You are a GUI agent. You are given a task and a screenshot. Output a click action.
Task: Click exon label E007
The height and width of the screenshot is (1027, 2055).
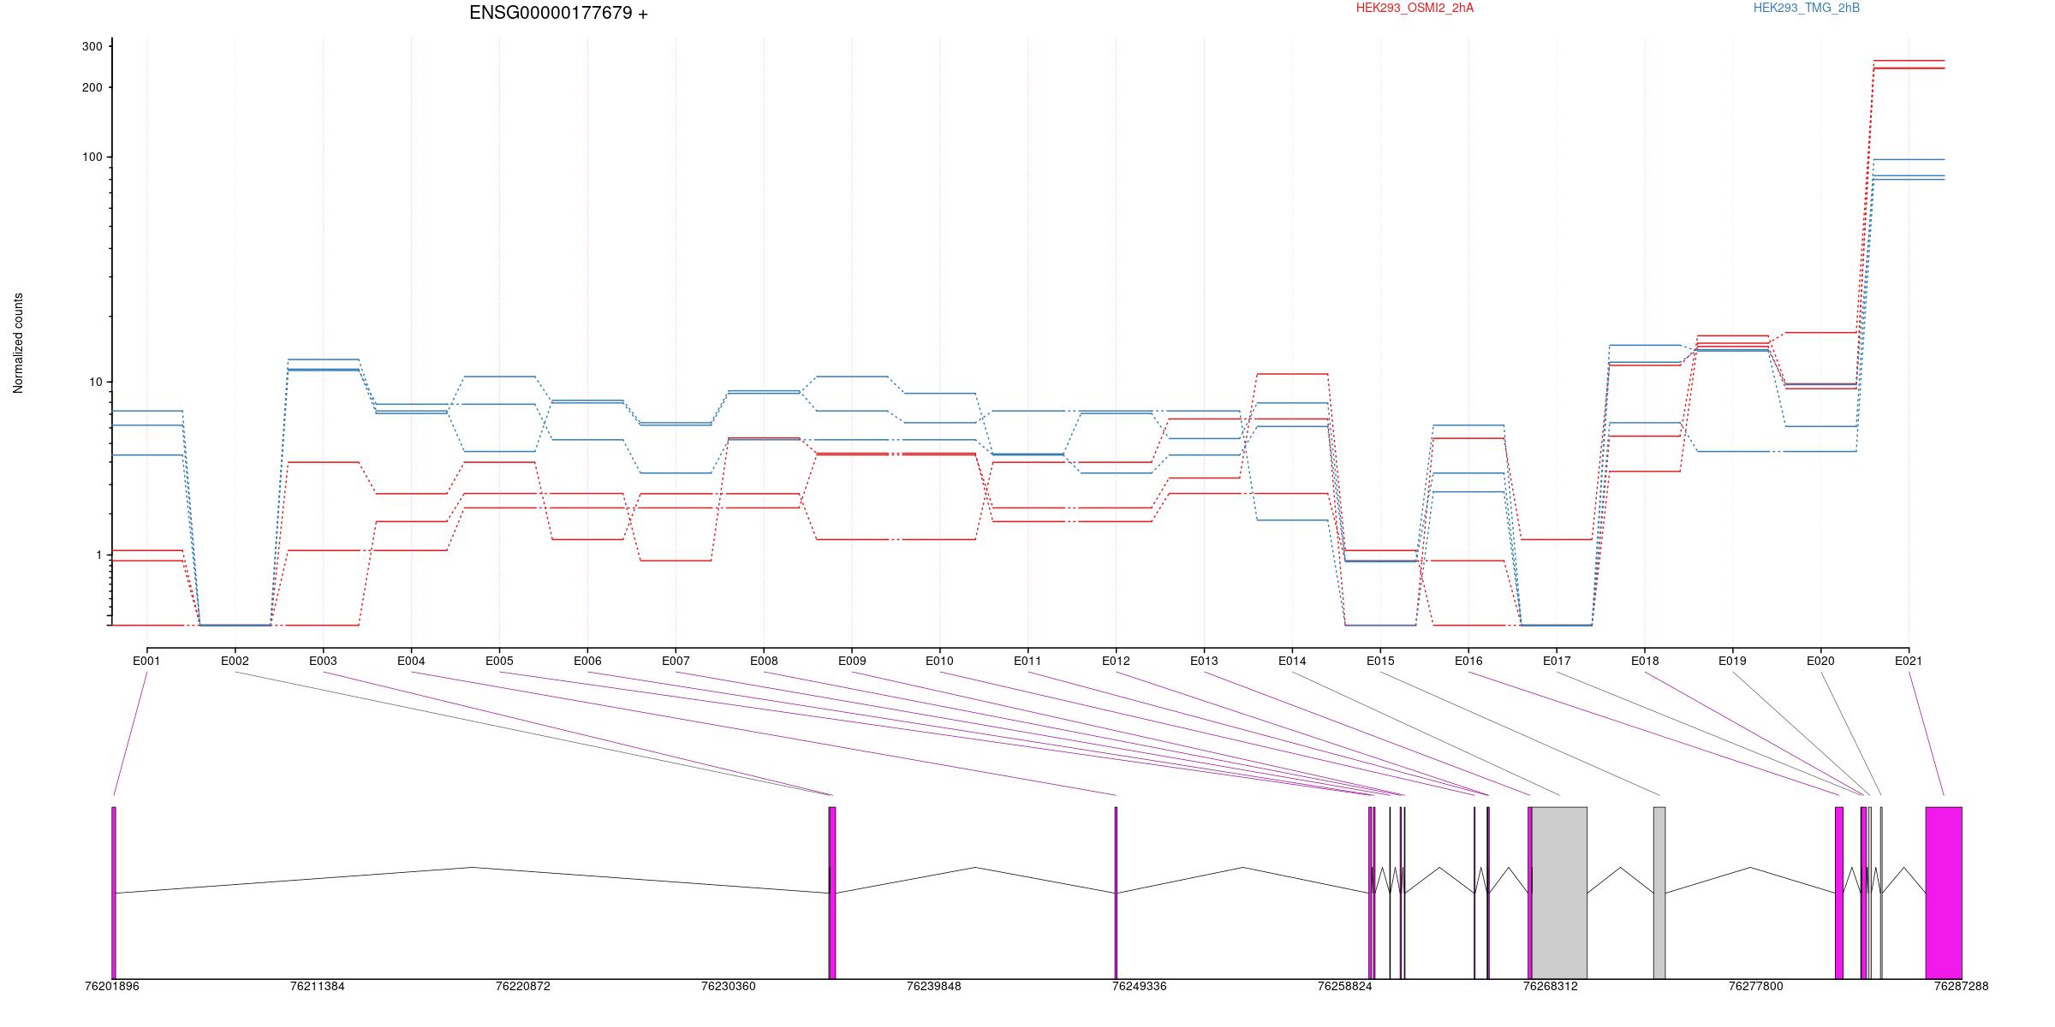click(676, 661)
